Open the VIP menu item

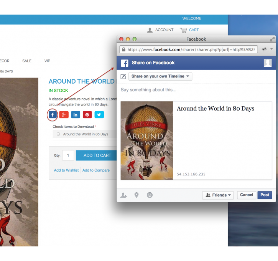point(47,61)
